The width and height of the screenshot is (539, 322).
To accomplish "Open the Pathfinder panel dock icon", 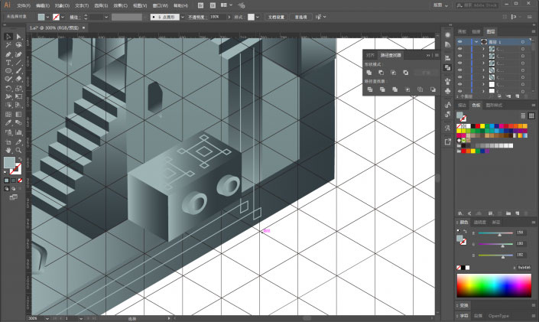I will coord(447,68).
